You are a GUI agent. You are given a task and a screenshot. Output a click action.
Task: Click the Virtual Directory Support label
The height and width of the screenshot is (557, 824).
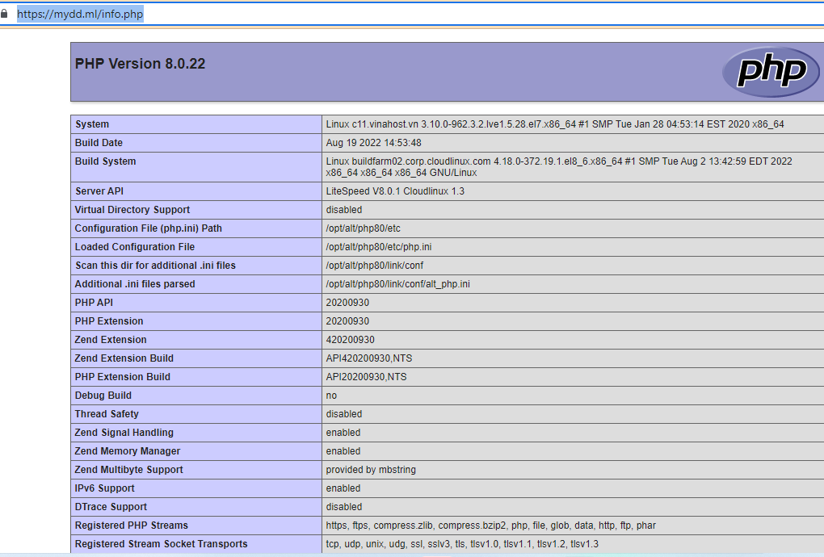(132, 210)
